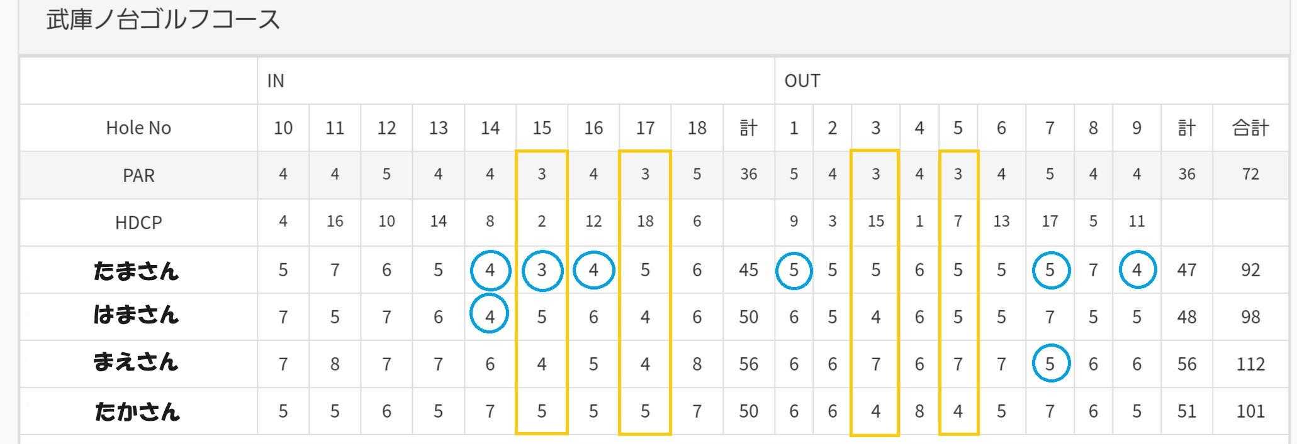Click まえさん's final total of 112
The image size is (1297, 444).
(x=1250, y=364)
